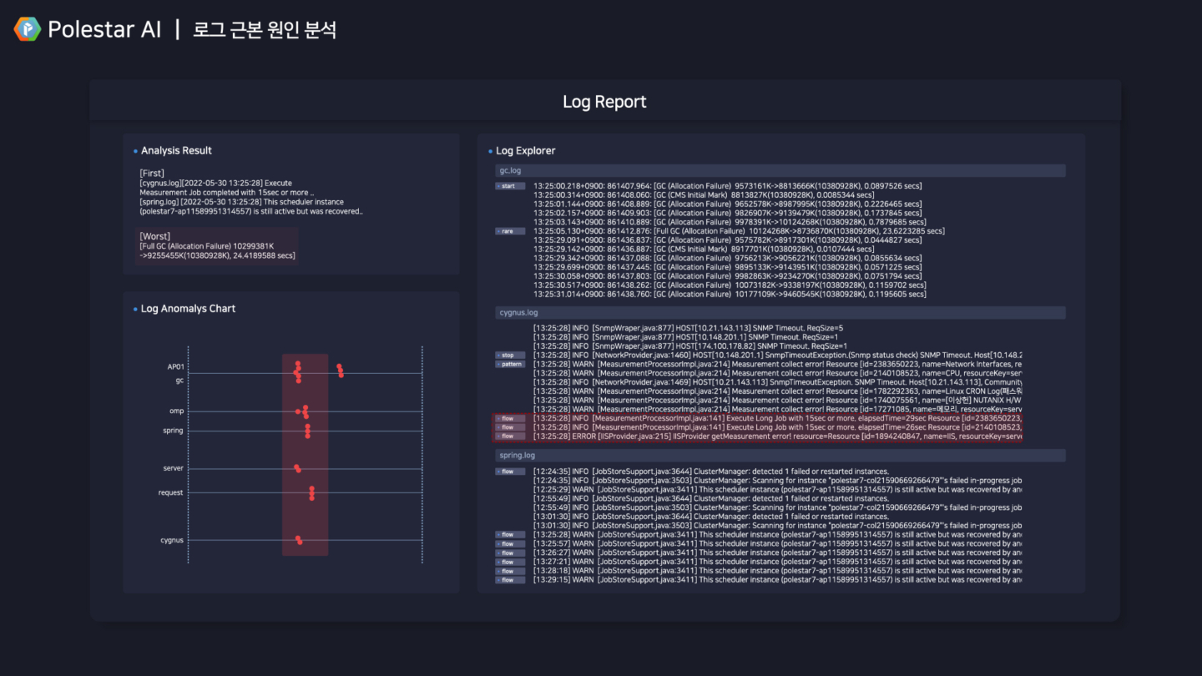Click 'flow' tag on spring.log 12:24:35 entry
The image size is (1202, 676).
tap(508, 472)
